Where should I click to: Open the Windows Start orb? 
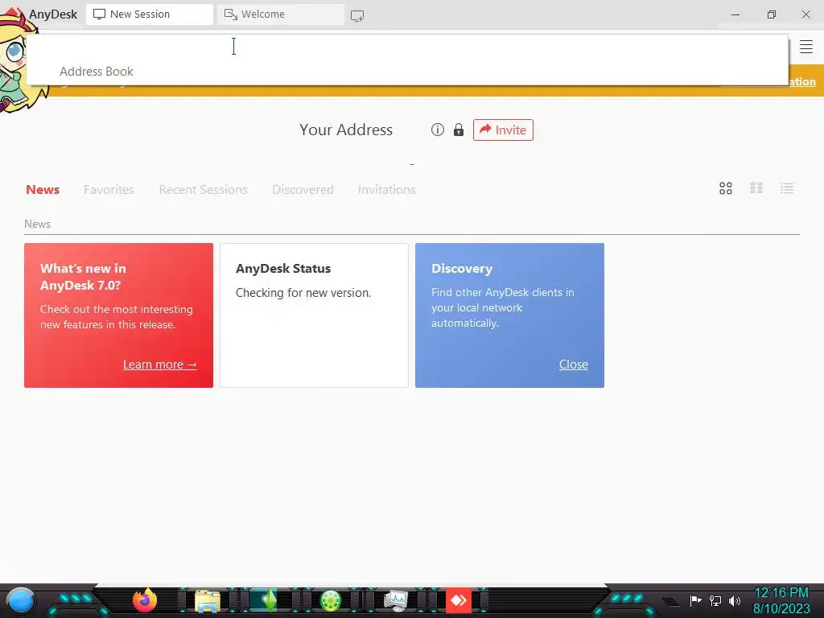click(21, 600)
